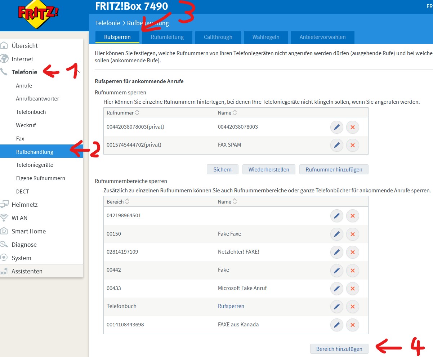Open Eigene Rufnummern in the sidebar
433x357 pixels.
pos(41,178)
